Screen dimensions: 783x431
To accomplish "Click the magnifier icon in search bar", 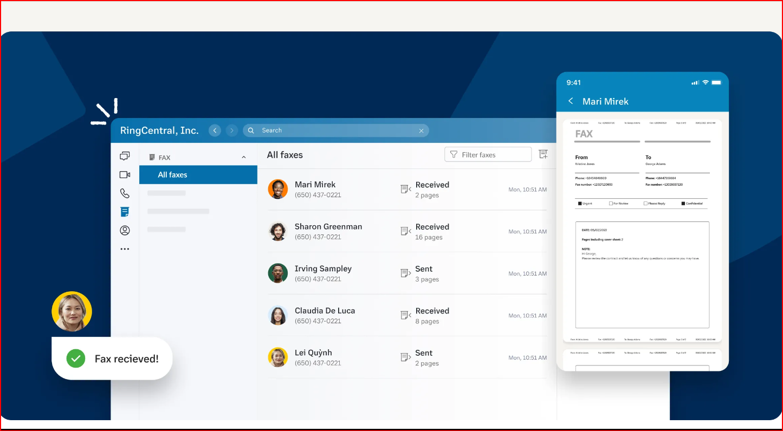I will [x=251, y=130].
